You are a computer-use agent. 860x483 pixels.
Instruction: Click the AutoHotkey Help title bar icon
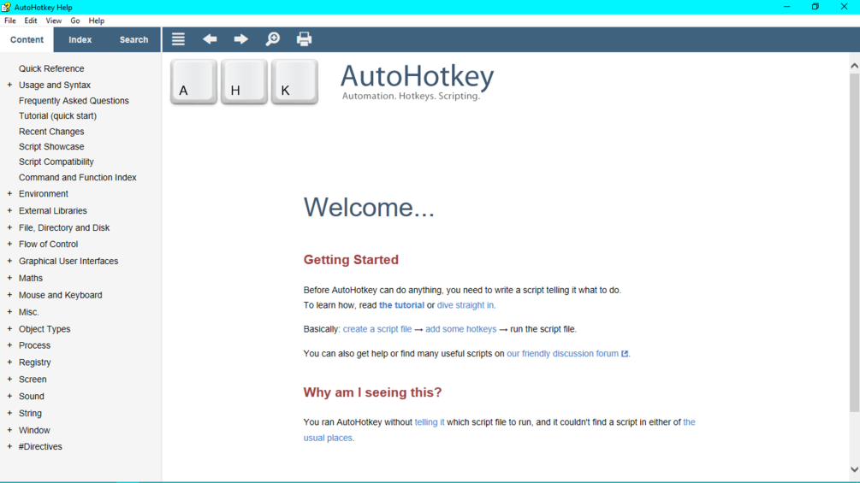point(6,7)
